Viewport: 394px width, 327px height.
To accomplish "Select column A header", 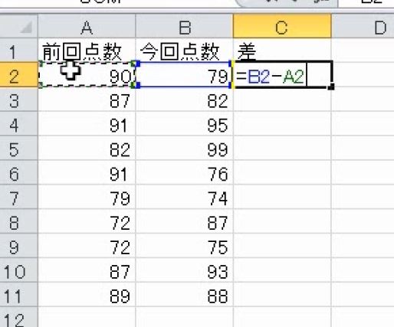I will point(87,26).
